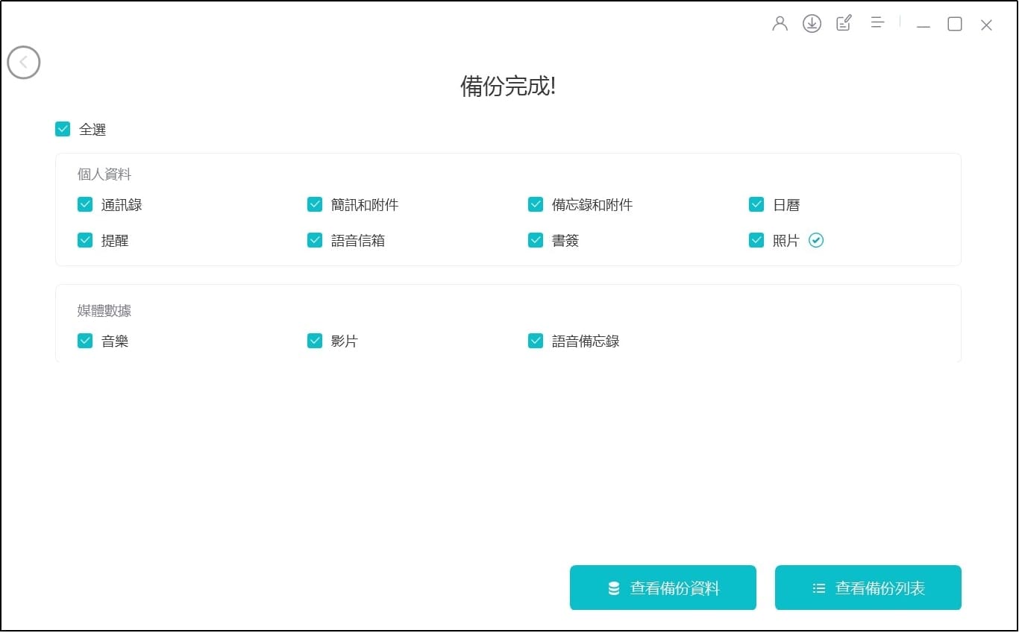Toggle the 提醒 reminders checkbox

coord(85,240)
